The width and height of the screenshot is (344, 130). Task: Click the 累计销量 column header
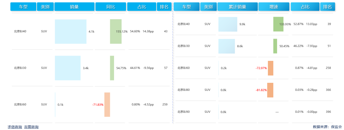[237, 7]
